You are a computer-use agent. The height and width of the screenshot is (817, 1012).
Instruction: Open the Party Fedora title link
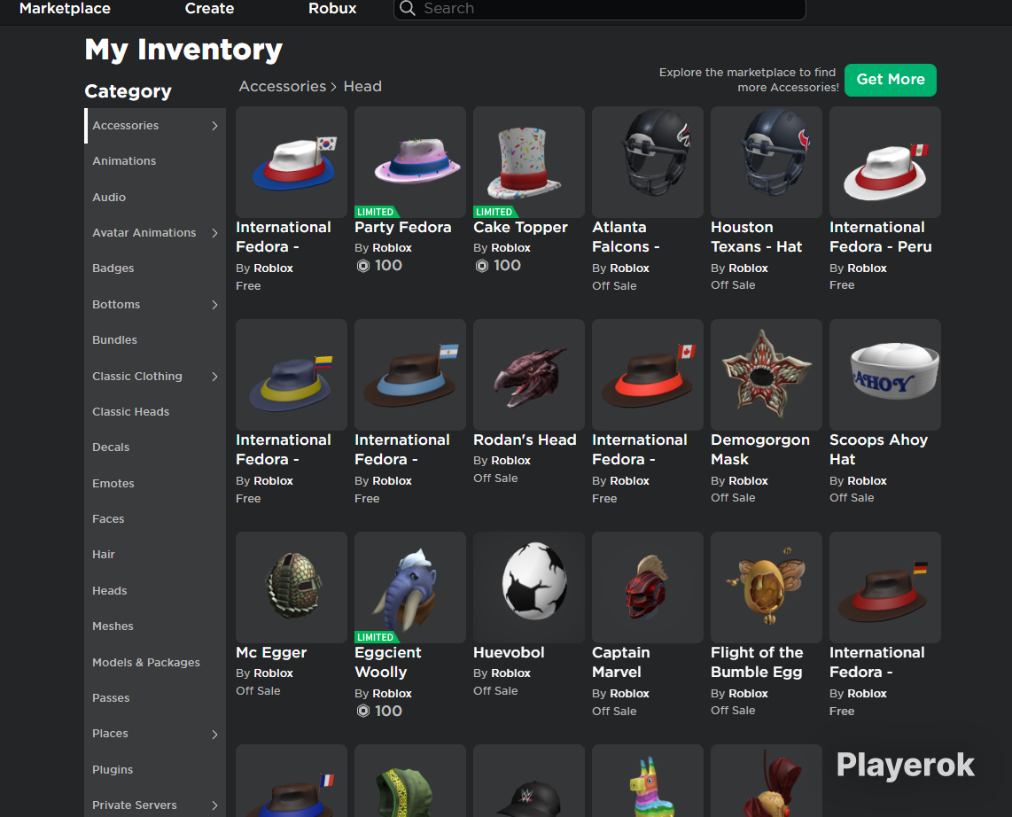(x=402, y=227)
